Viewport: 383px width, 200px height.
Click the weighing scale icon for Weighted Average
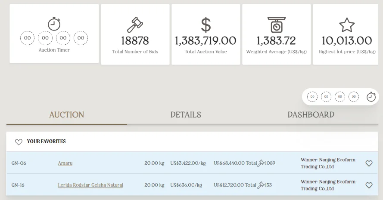click(277, 25)
